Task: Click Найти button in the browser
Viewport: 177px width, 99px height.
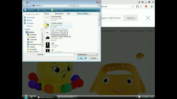Action: click(x=131, y=18)
